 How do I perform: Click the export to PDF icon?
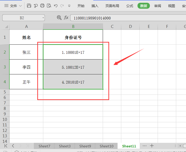[x=36, y=6]
